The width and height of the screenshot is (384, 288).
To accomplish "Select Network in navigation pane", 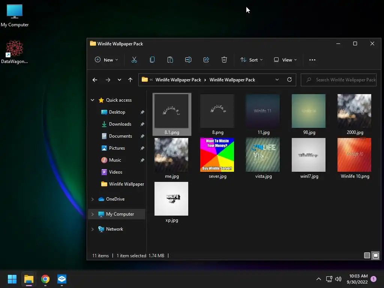I will pos(114,229).
